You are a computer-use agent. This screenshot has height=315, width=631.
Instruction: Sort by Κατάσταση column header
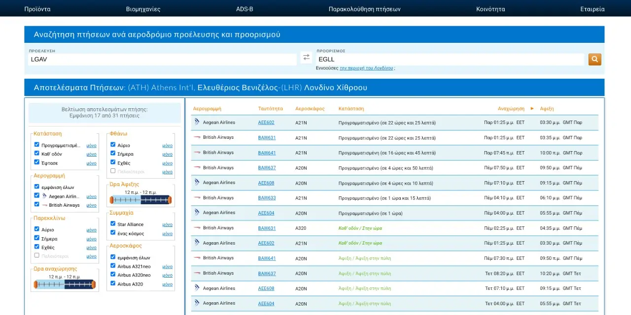[351, 108]
